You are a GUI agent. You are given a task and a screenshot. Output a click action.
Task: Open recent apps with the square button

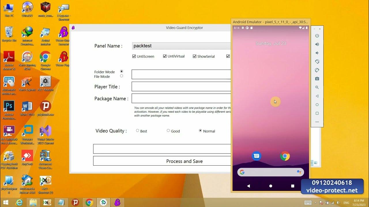(293, 186)
